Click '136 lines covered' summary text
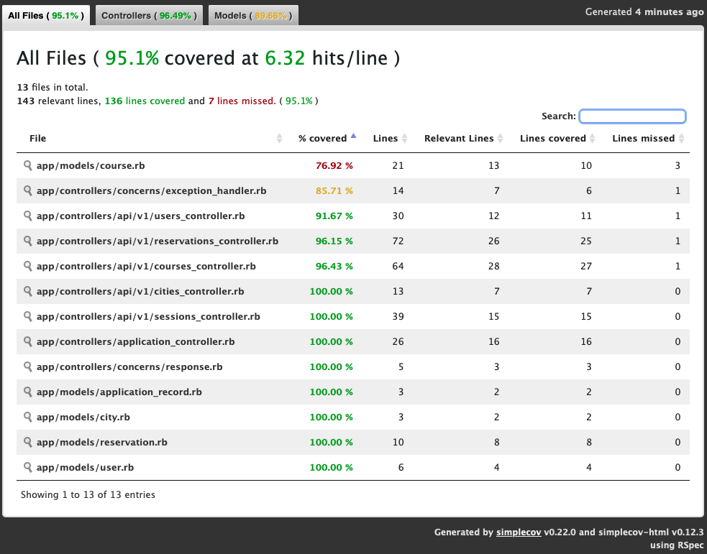 [145, 101]
